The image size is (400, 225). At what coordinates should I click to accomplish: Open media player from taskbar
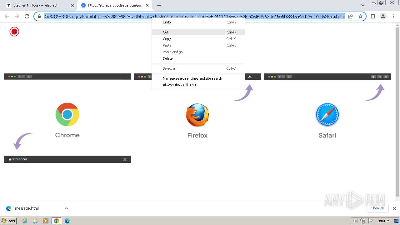(46, 221)
